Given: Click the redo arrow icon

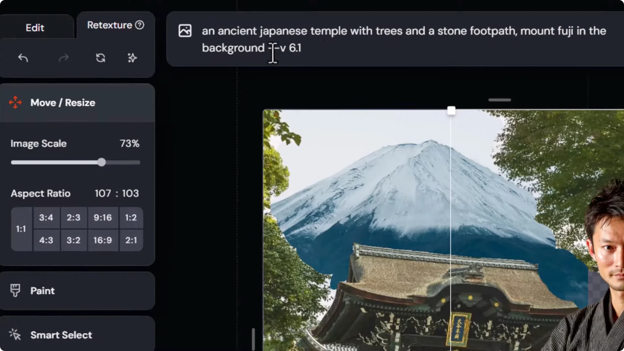Looking at the screenshot, I should (x=64, y=58).
